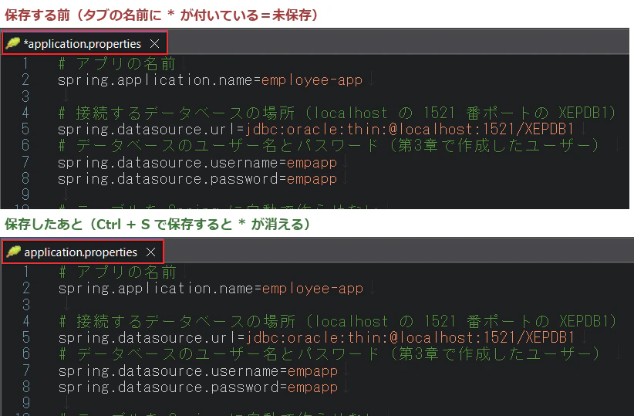Click spring.application.name line in the saved editor
The image size is (634, 416).
point(211,289)
